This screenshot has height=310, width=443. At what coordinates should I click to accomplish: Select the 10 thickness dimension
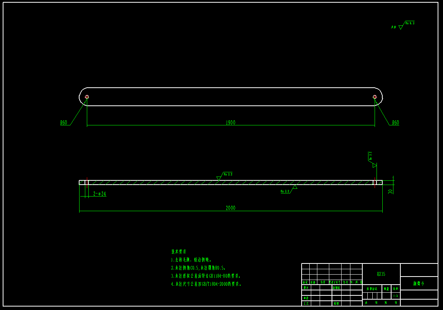390,192
